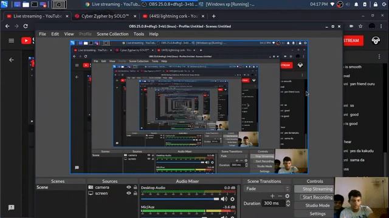Open the live chat more-options dots
Screen dimensions: 389x218
379,56
